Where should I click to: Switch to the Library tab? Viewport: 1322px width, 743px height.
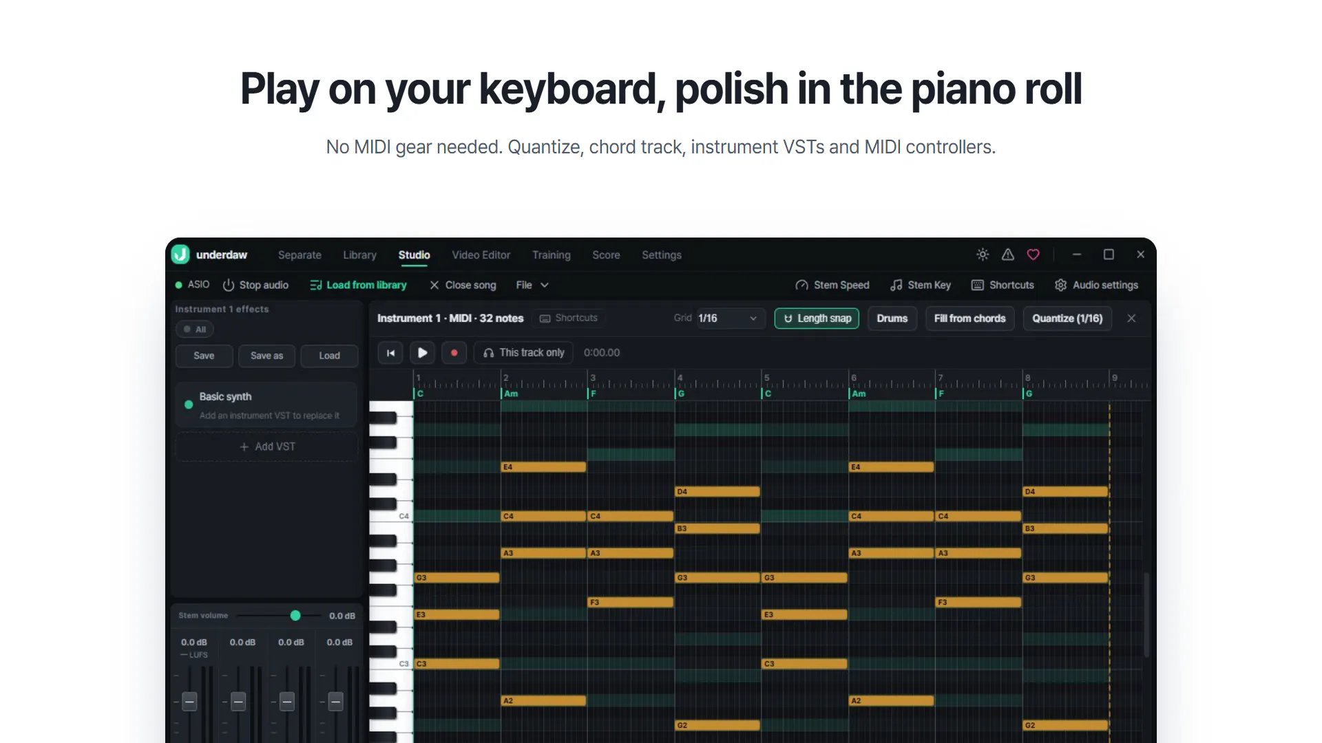[x=359, y=255]
